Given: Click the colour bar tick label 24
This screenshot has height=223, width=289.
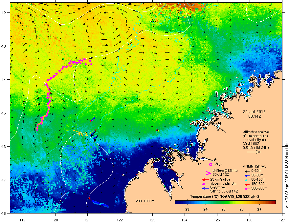Looking at the screenshot, I should click(206, 209).
